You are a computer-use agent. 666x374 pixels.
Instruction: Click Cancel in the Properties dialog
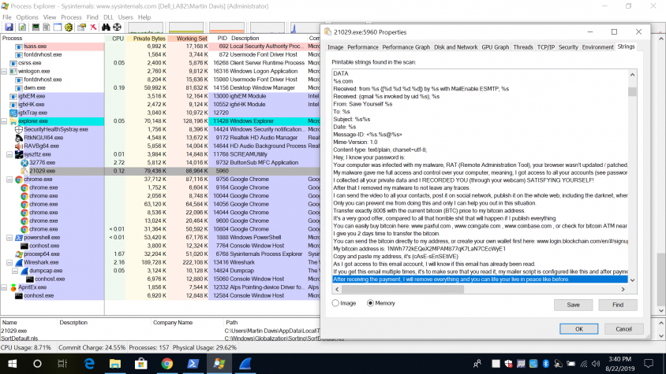(x=623, y=329)
